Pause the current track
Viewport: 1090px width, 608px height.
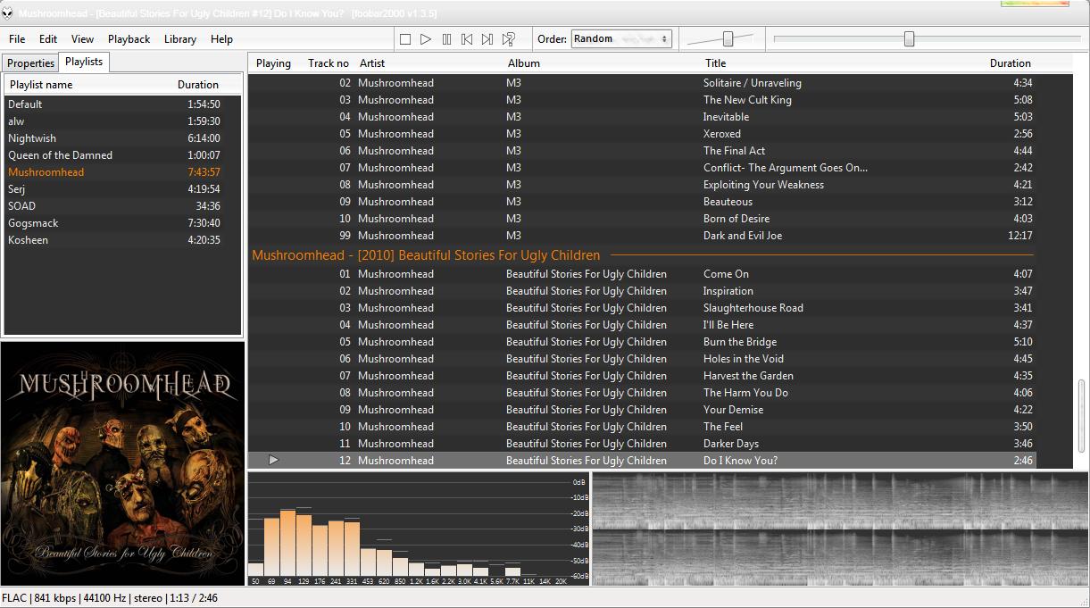pyautogui.click(x=446, y=39)
